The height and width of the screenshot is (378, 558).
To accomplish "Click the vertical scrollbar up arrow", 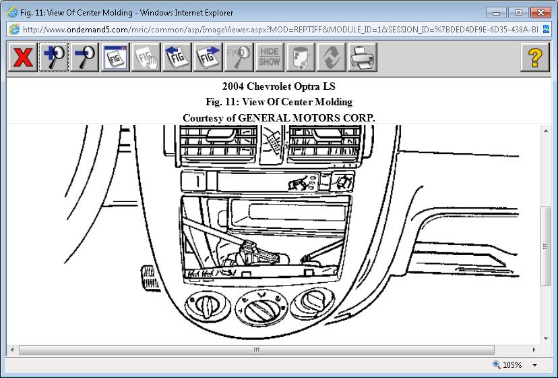I will pos(546,130).
